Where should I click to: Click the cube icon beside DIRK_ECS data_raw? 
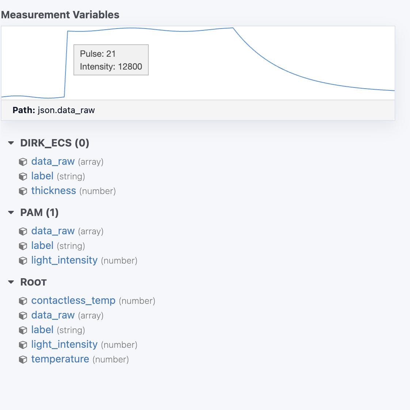23,162
